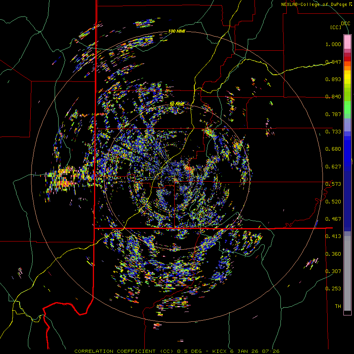
Task: Select the 1.000 scale value
Action: pyautogui.click(x=333, y=44)
